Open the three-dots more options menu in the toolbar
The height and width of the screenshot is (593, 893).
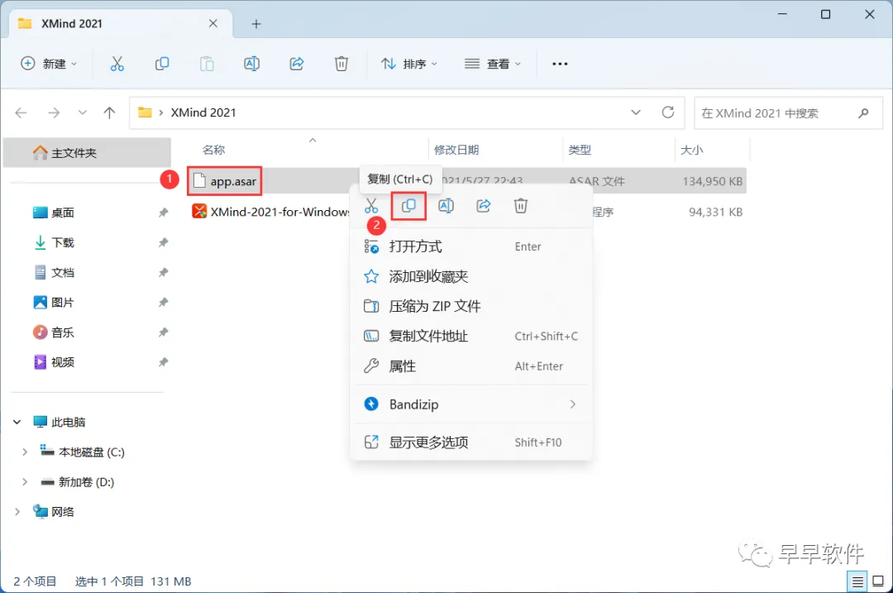[x=560, y=64]
